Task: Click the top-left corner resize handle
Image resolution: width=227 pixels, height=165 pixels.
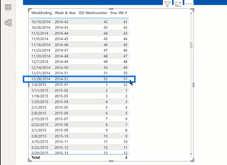Action: point(30,10)
